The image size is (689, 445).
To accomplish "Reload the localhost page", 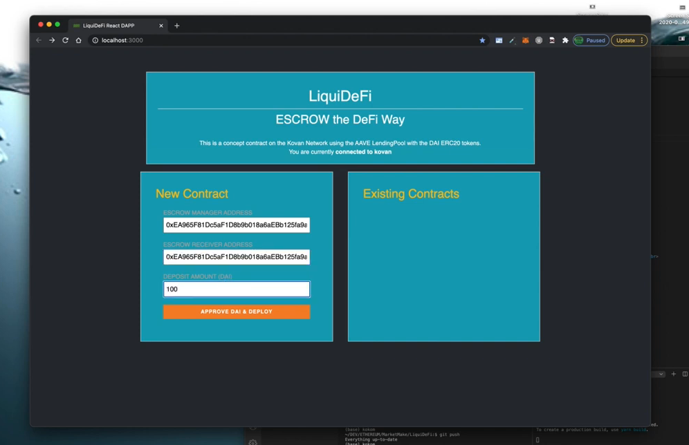I will 65,40.
